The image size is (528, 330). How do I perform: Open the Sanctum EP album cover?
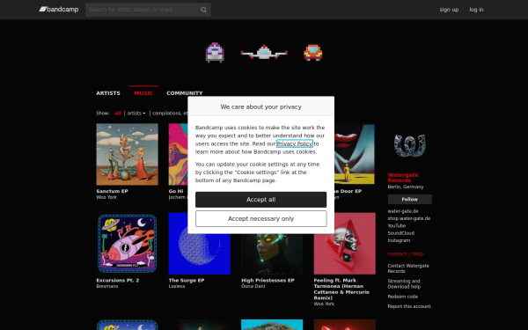127,154
